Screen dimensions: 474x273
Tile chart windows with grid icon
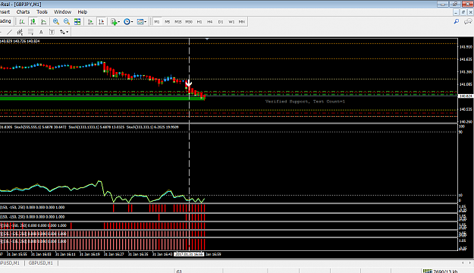[x=77, y=21]
